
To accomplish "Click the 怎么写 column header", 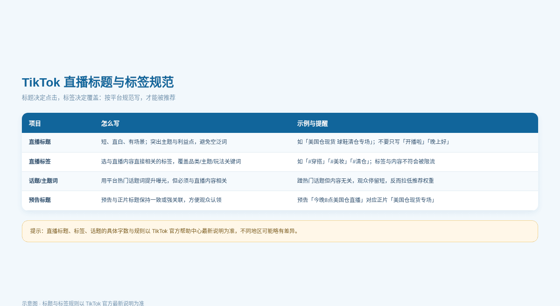I will coord(110,123).
